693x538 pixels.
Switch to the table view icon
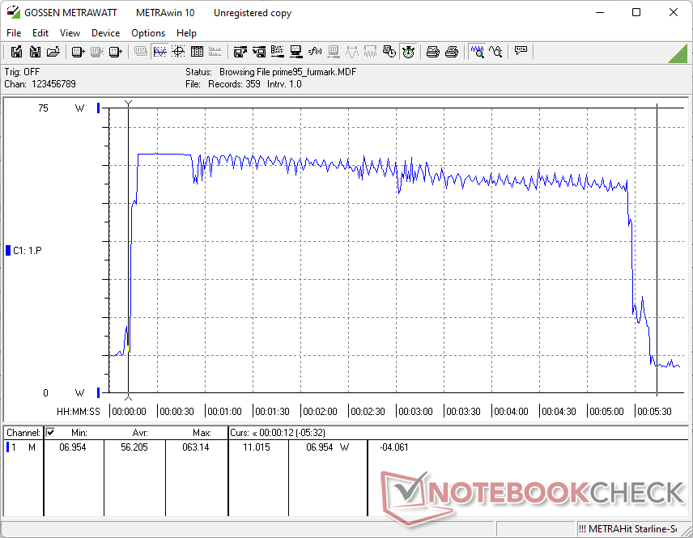(x=196, y=52)
